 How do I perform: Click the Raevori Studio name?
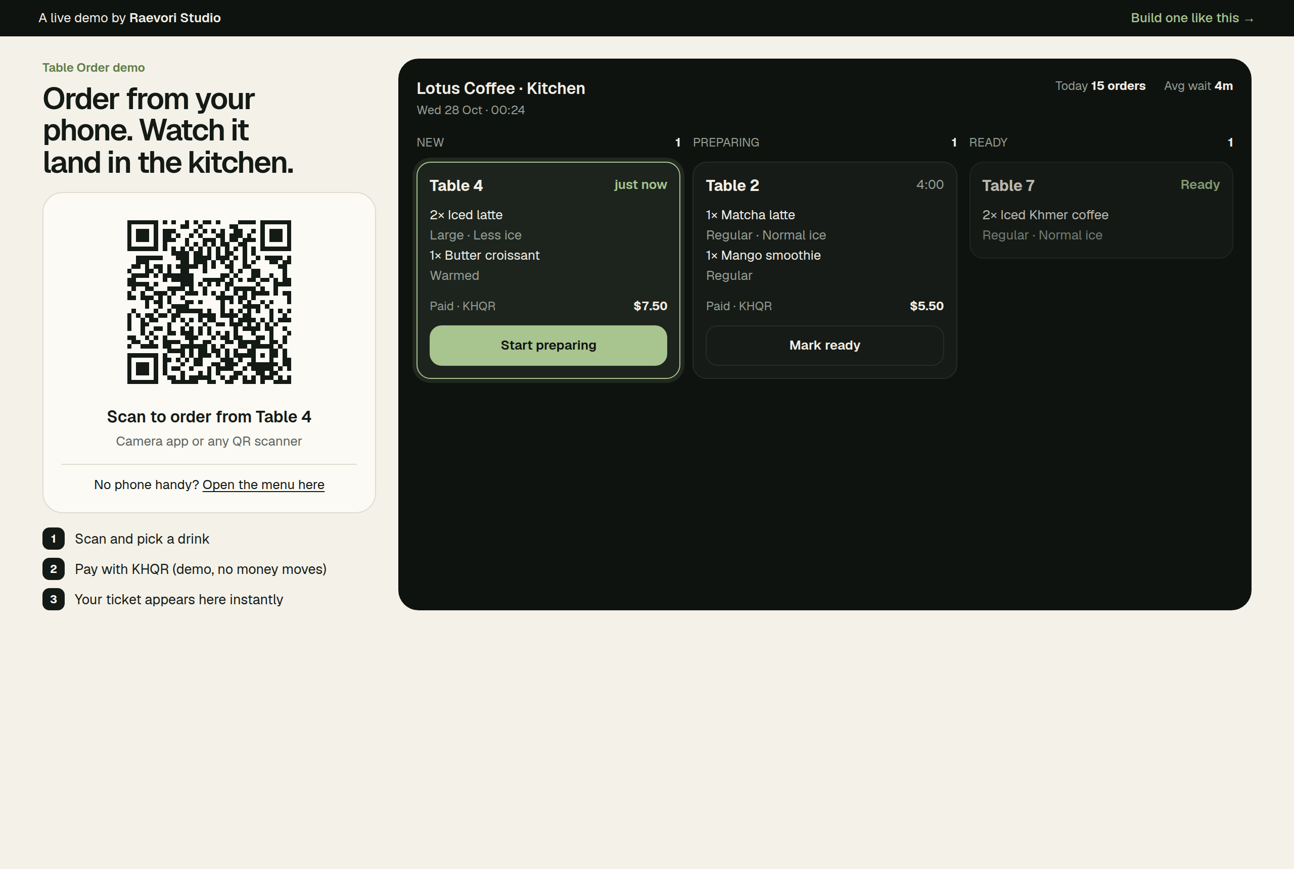pos(175,18)
